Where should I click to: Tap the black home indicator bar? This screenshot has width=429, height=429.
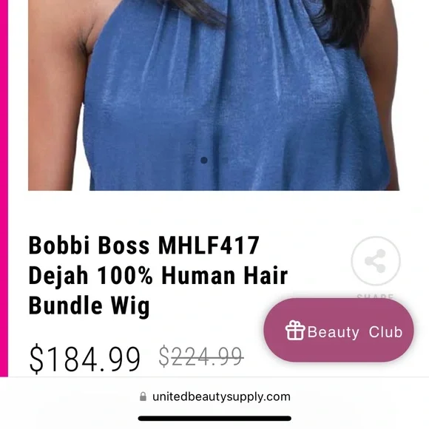[x=214, y=419]
